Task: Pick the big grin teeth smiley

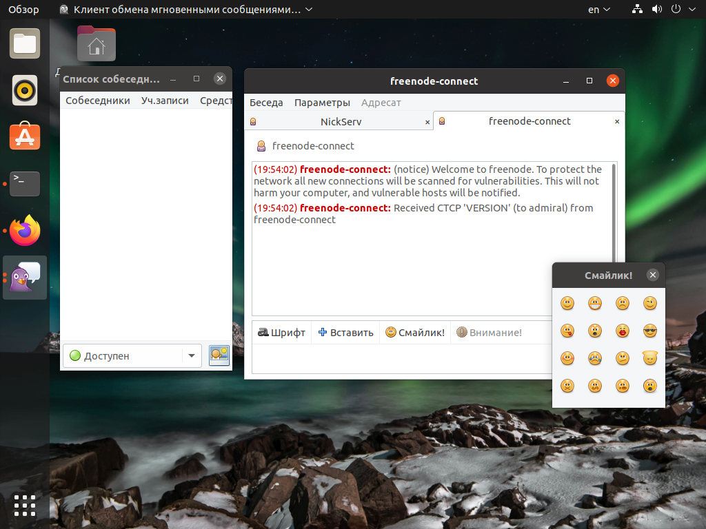Action: pyautogui.click(x=595, y=304)
